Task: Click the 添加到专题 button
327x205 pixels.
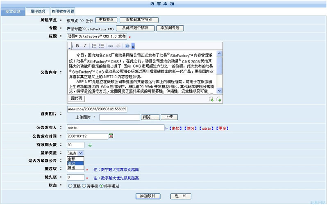Action: coord(170,28)
